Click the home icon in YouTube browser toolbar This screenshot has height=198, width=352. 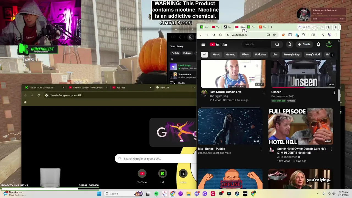pyautogui.click(x=220, y=35)
